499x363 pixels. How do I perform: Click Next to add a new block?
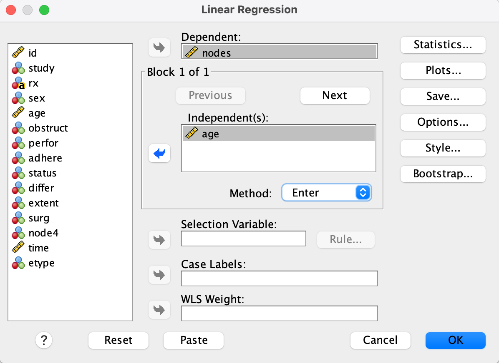point(335,95)
